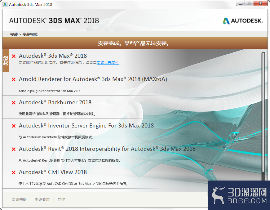The width and height of the screenshot is (270, 210).
Task: Click the 3ds Max title bar app icon
Action: [x=5, y=4]
